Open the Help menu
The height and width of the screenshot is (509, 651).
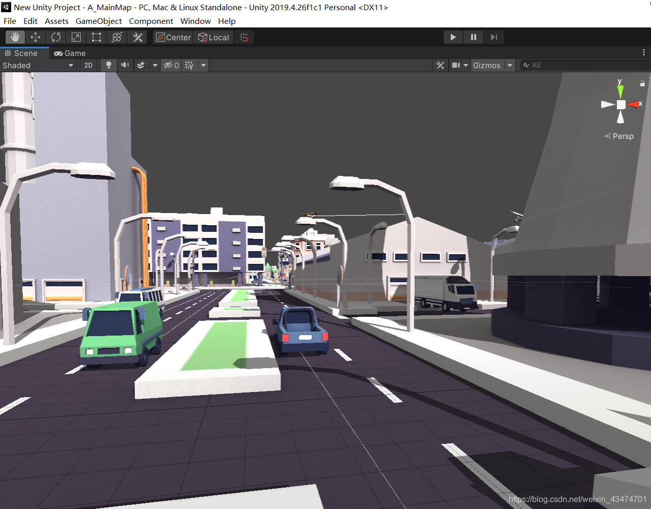(x=227, y=21)
